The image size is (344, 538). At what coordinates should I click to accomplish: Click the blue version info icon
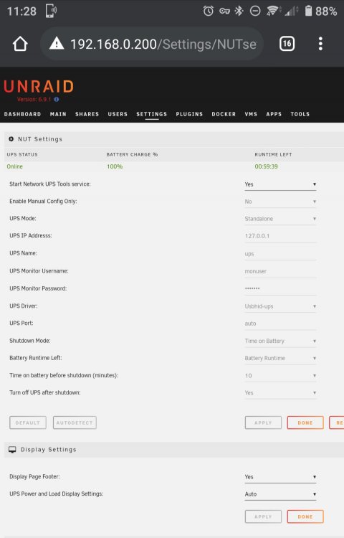(57, 100)
